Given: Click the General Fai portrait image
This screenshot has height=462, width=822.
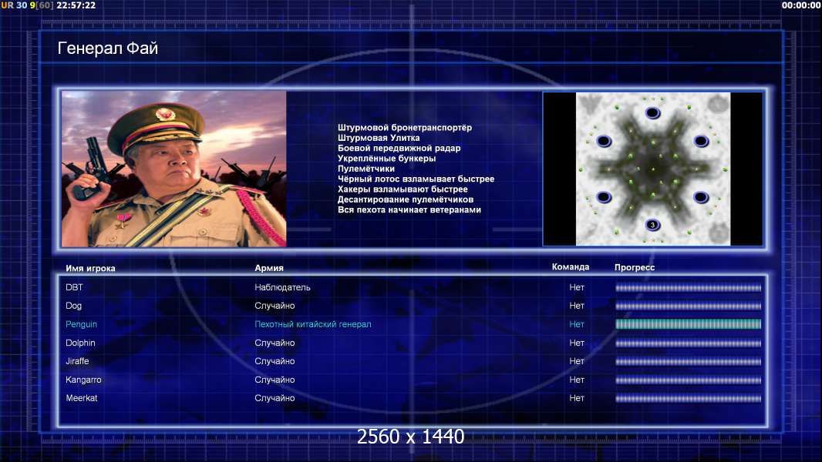Looking at the screenshot, I should point(174,169).
